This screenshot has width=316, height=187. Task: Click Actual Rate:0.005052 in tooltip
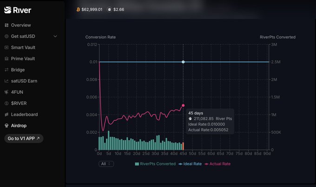(x=208, y=130)
